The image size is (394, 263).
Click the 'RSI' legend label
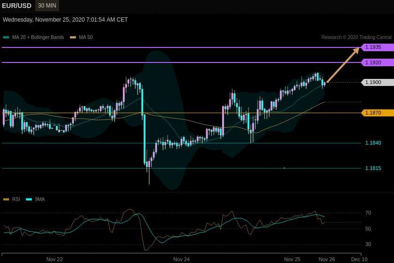[x=16, y=199]
